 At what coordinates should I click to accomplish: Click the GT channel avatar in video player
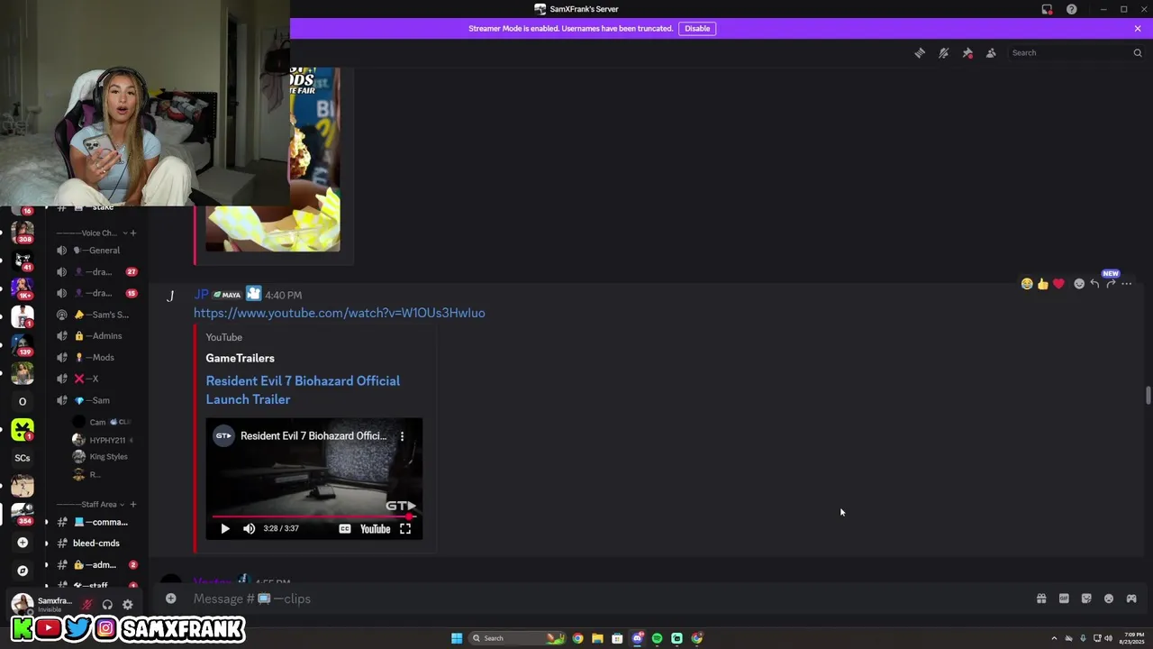pyautogui.click(x=222, y=436)
